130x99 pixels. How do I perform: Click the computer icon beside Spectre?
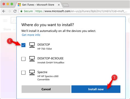pos(32,72)
